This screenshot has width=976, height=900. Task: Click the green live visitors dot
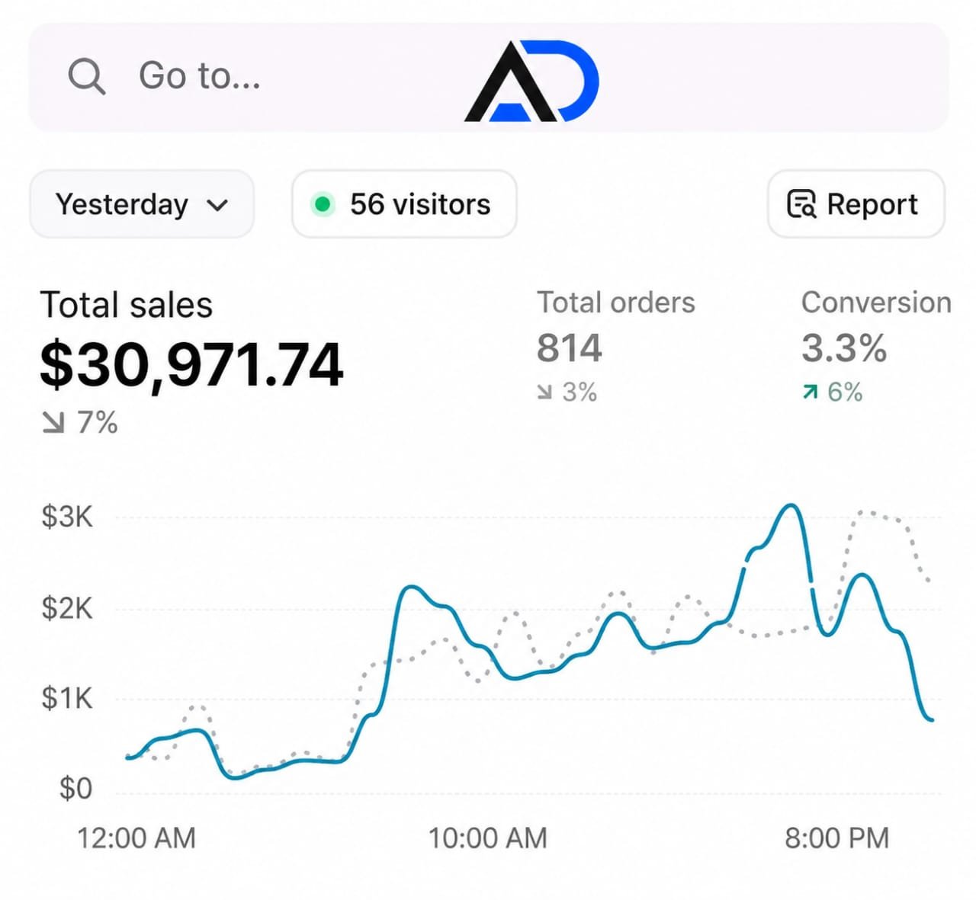pos(323,204)
